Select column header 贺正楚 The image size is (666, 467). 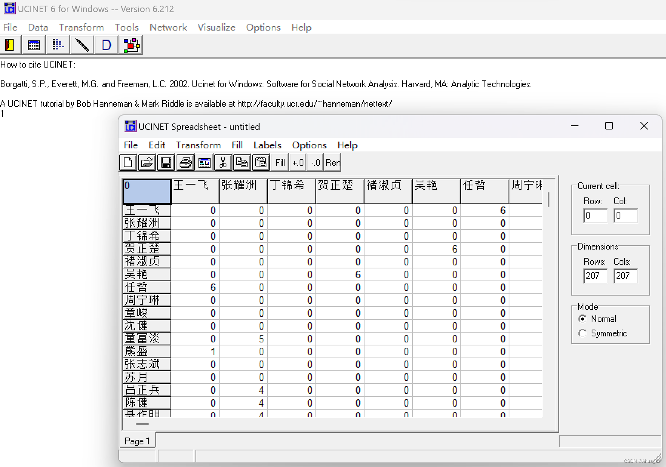(x=340, y=191)
